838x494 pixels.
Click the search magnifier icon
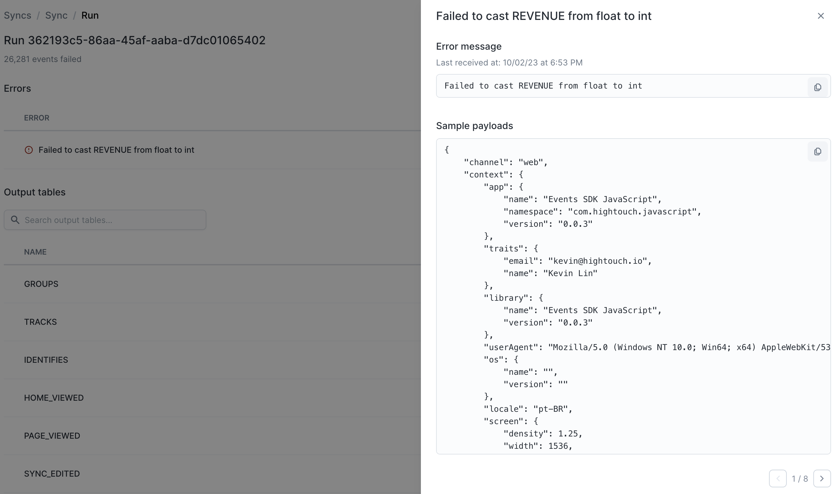coord(15,220)
